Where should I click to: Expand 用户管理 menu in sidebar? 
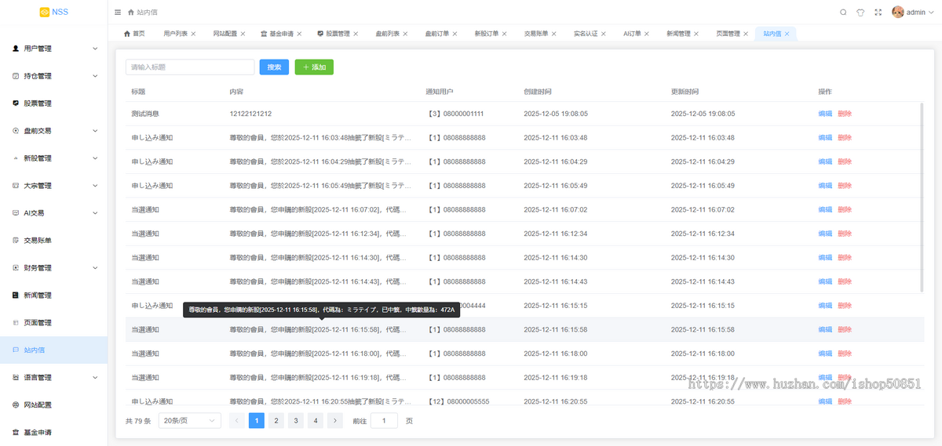click(53, 49)
